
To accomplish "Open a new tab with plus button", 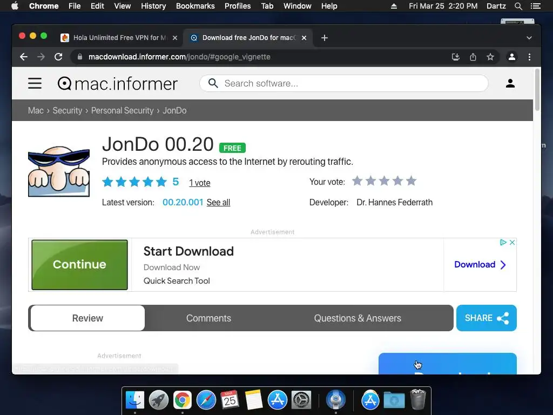I will pyautogui.click(x=325, y=38).
